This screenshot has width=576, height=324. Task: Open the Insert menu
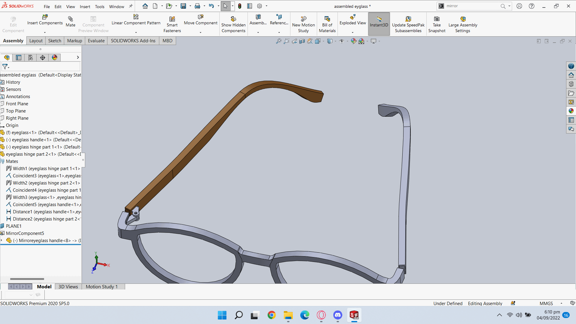coord(85,7)
